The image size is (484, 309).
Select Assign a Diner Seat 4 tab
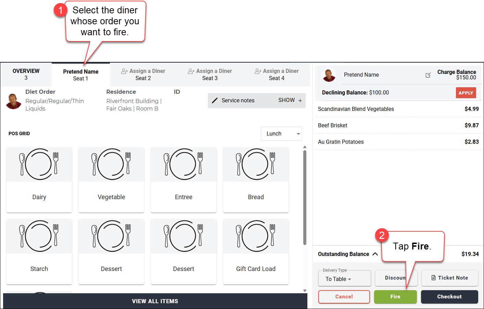coord(277,74)
